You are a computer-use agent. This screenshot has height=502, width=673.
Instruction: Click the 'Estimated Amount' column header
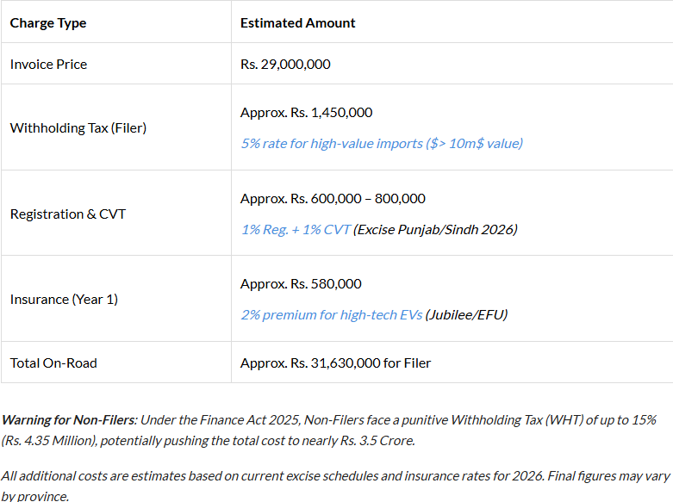coord(297,23)
